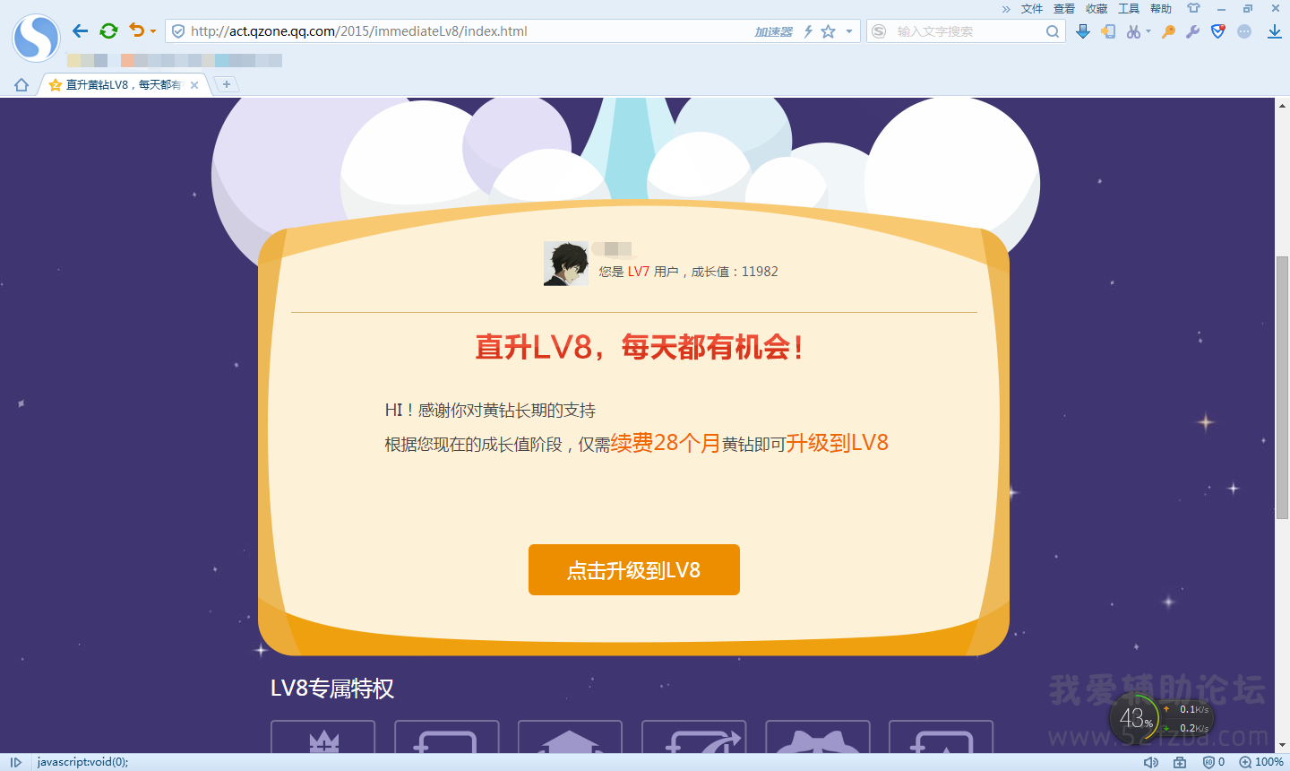
Task: Click the graduation cap privilege card
Action: pyautogui.click(x=570, y=737)
